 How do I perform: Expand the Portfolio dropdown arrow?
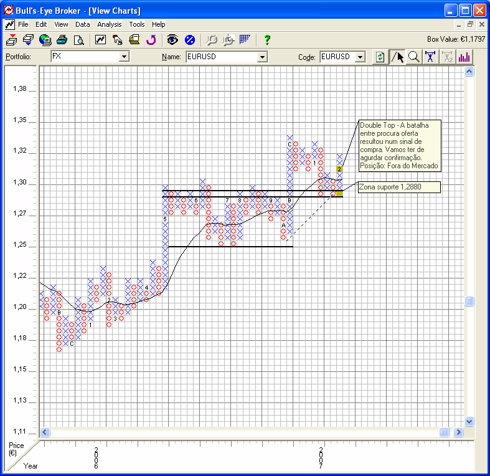124,57
